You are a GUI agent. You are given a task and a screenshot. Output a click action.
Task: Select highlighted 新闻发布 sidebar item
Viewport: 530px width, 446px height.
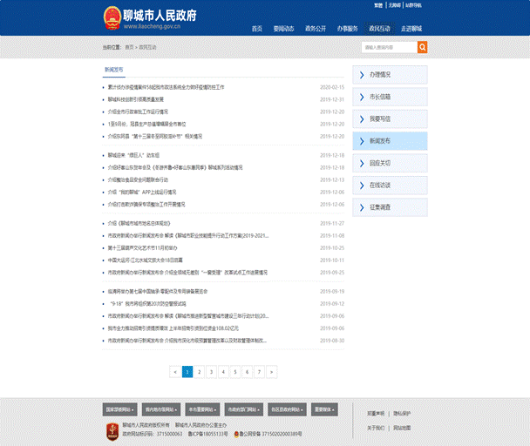click(x=390, y=141)
